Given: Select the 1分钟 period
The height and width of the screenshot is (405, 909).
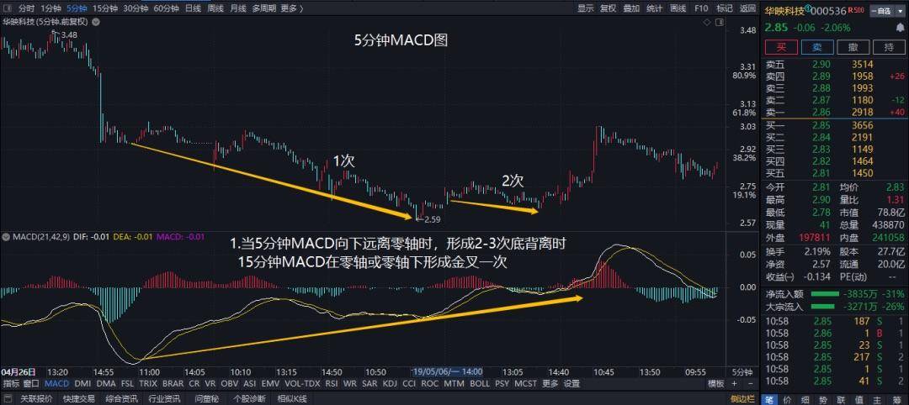Looking at the screenshot, I should [51, 8].
